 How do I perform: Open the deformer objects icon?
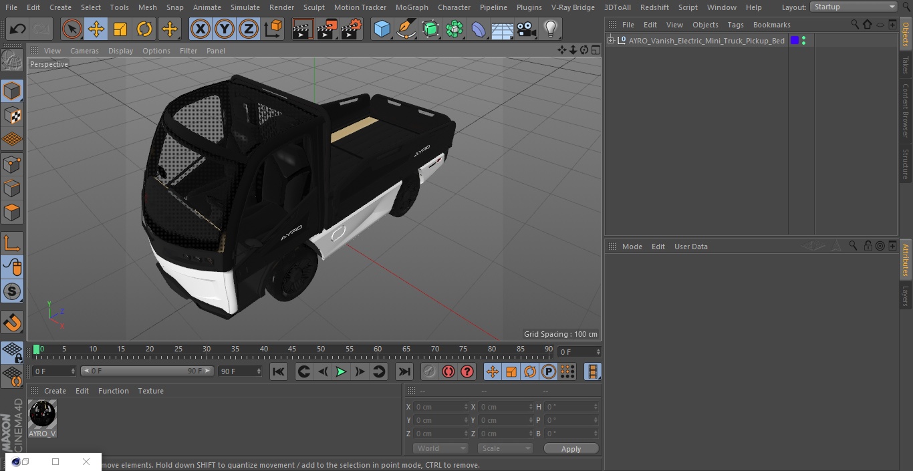click(479, 29)
